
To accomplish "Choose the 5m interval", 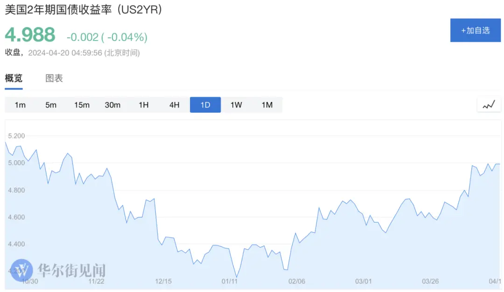I will pyautogui.click(x=51, y=105).
